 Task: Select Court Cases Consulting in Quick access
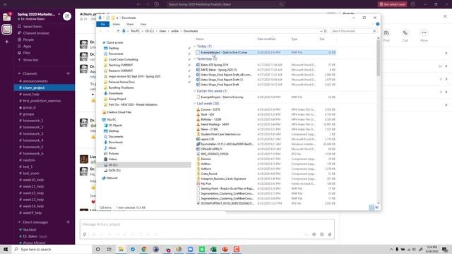coord(124,59)
